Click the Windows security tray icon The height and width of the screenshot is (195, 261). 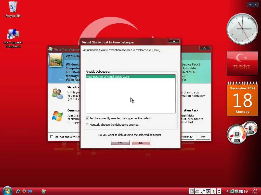coord(236,191)
